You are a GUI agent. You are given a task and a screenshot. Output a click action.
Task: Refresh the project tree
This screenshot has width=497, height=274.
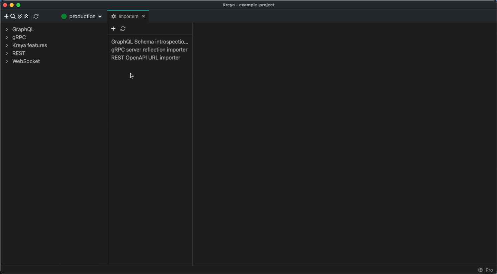click(36, 17)
